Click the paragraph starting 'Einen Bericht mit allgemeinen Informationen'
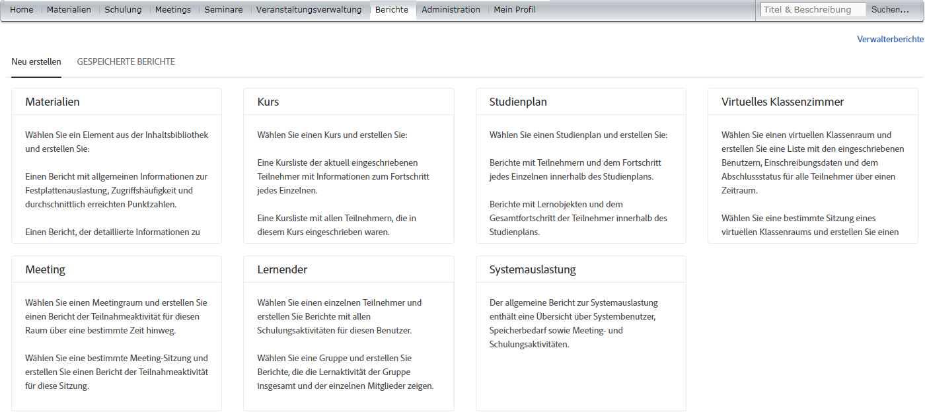This screenshot has width=925, height=414. pos(116,190)
